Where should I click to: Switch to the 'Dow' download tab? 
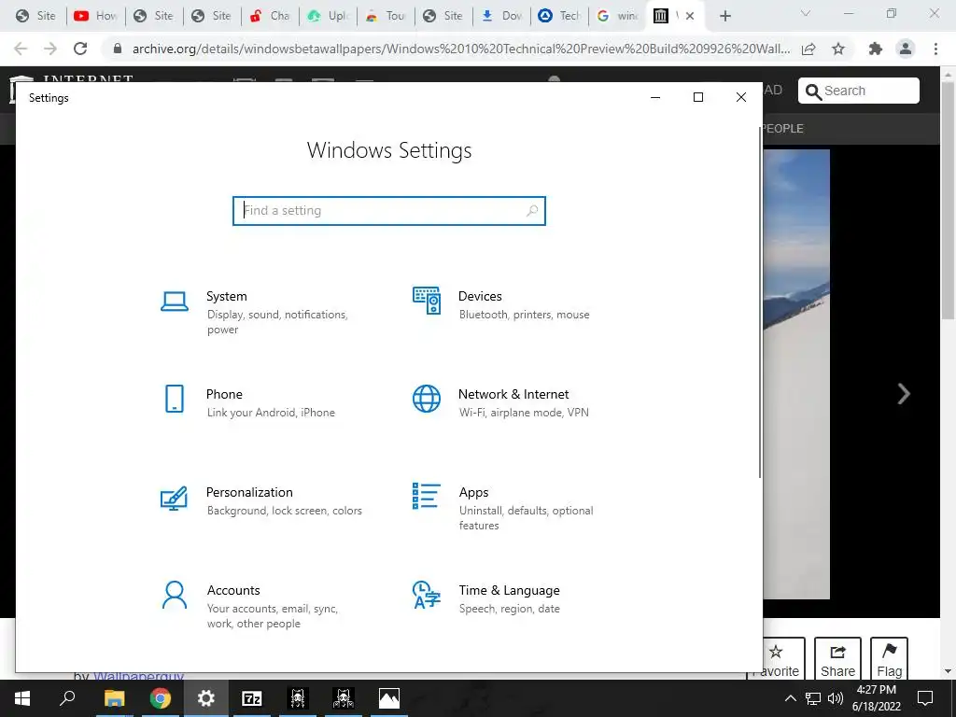501,16
